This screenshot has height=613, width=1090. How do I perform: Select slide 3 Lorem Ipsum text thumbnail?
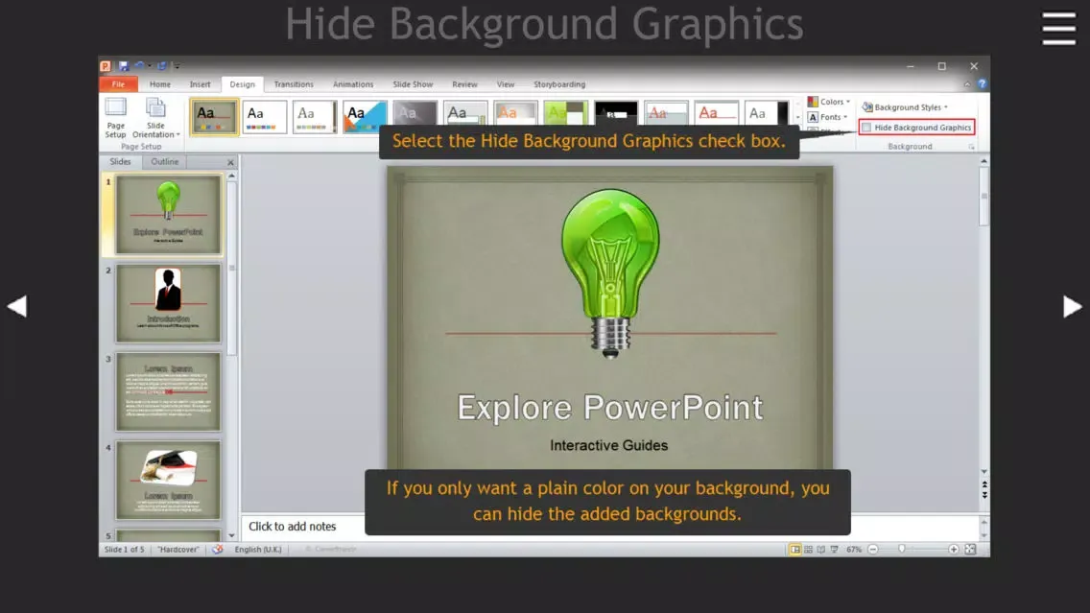[168, 391]
